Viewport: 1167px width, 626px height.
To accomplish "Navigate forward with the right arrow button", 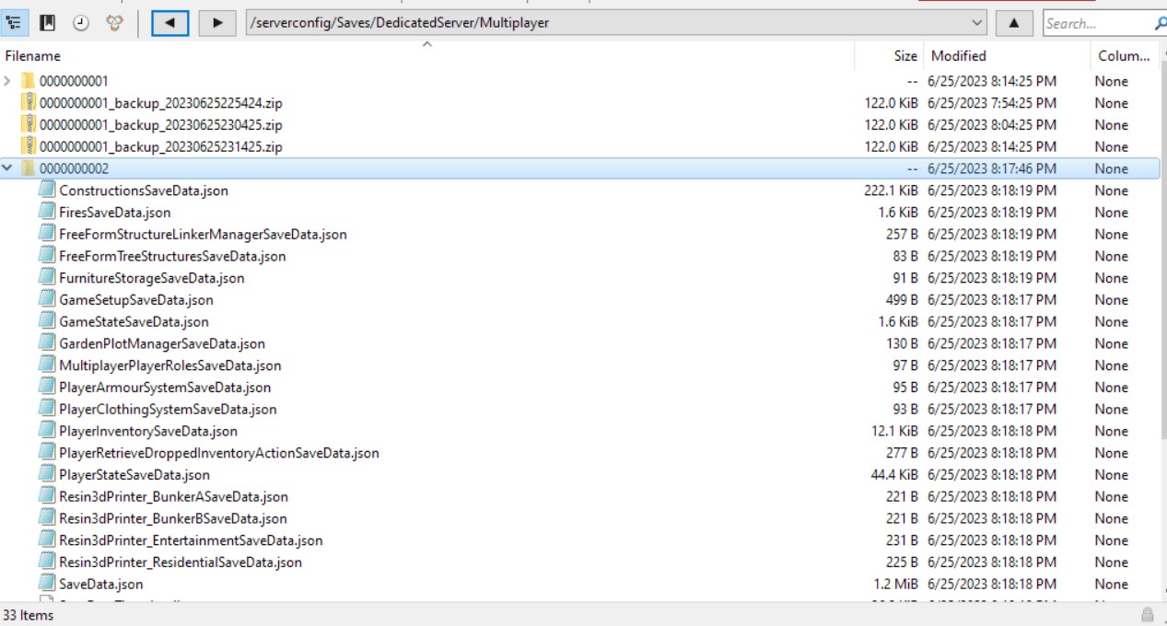I will pos(217,23).
